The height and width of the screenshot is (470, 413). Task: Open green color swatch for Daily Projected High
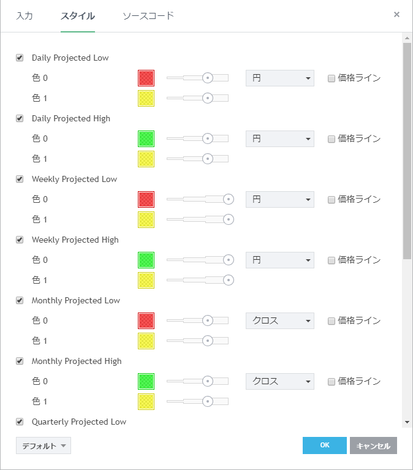tap(146, 138)
